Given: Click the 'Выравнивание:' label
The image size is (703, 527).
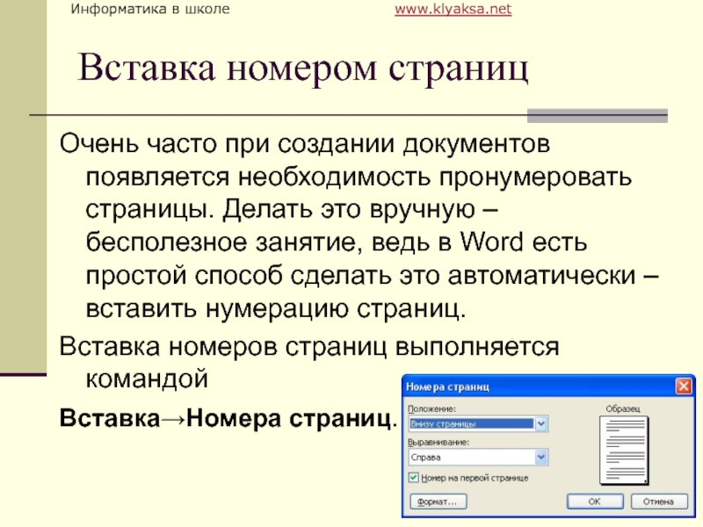Looking at the screenshot, I should point(438,443).
